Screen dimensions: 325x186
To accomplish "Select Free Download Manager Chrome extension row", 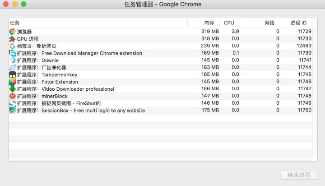I will click(161, 53).
